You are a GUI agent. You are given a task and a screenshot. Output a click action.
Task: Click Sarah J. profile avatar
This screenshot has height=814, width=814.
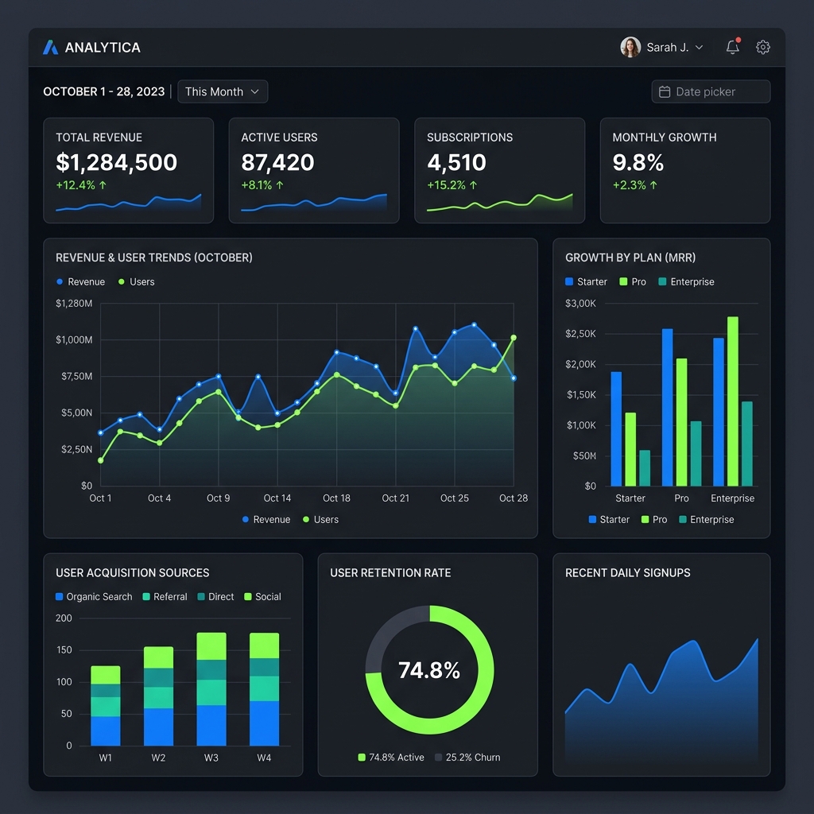pos(630,48)
